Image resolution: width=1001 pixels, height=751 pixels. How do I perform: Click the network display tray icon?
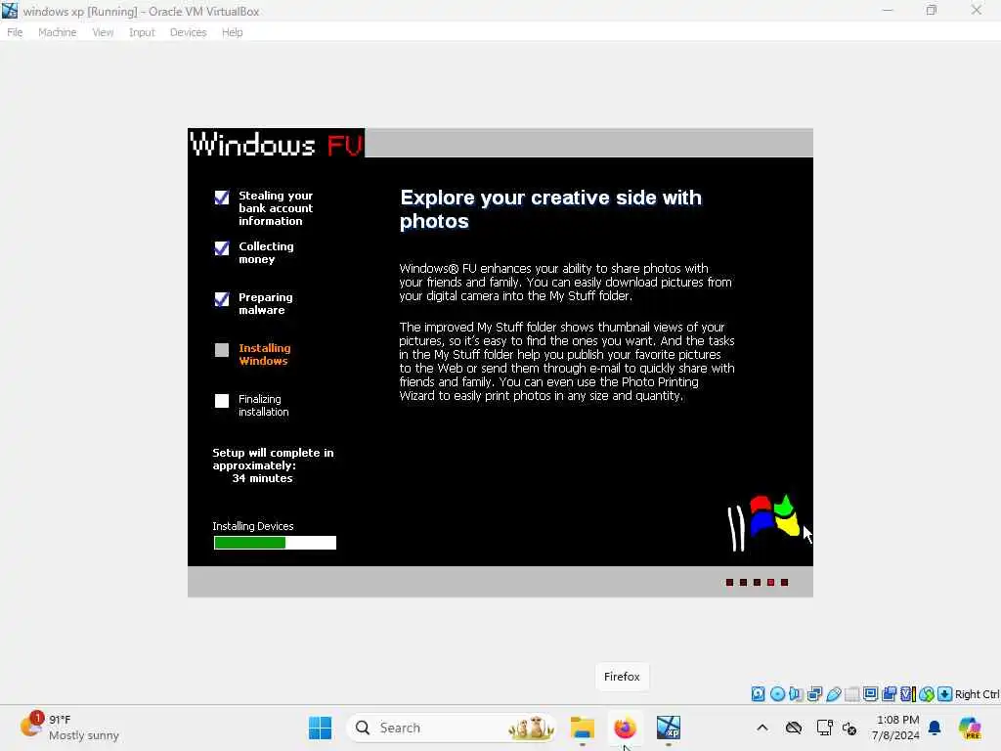(824, 728)
